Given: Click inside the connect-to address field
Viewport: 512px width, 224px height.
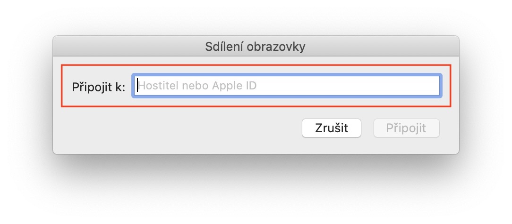Looking at the screenshot, I should (x=287, y=86).
